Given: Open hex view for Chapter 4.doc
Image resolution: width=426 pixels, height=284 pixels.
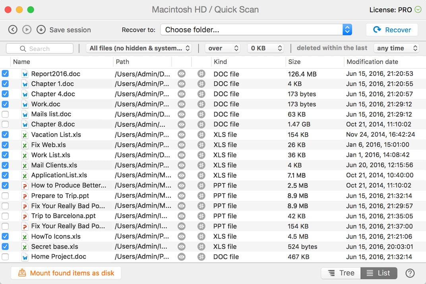Looking at the screenshot, I should point(201,94).
